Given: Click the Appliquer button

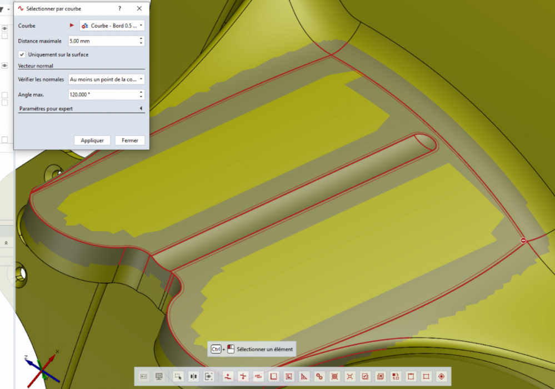Looking at the screenshot, I should (x=92, y=141).
